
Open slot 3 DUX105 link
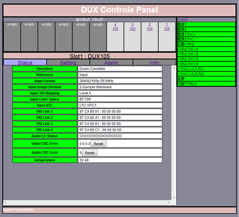pyautogui.click(x=133, y=26)
